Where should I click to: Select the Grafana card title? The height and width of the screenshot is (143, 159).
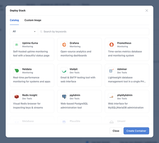click(x=74, y=43)
